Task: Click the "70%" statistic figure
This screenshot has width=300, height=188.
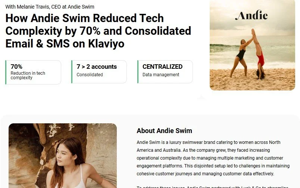Action: click(16, 67)
